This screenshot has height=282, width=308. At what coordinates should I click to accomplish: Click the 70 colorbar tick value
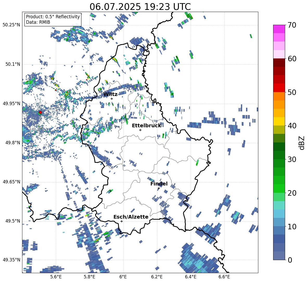pyautogui.click(x=292, y=25)
